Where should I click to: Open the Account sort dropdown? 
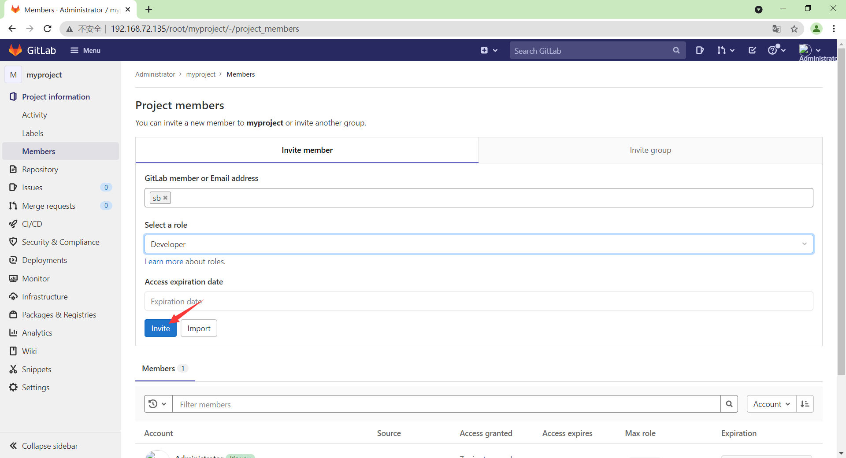(x=771, y=404)
